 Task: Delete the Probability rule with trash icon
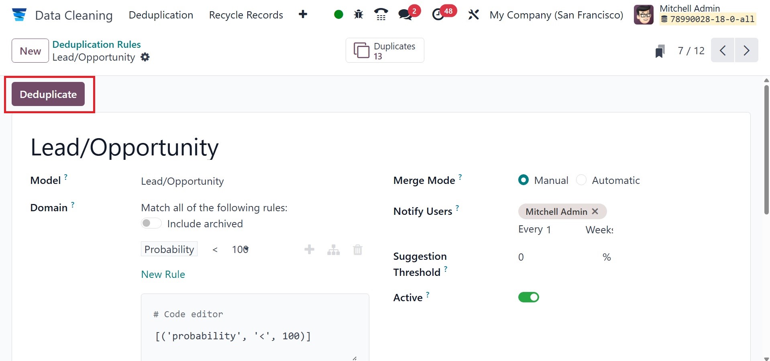(357, 250)
